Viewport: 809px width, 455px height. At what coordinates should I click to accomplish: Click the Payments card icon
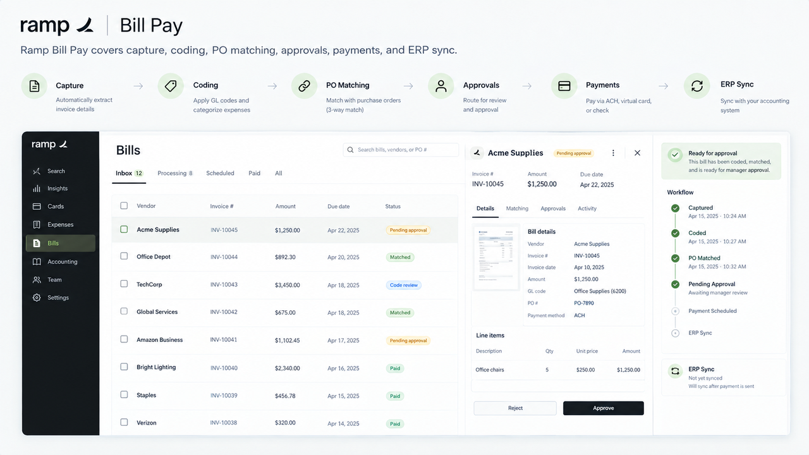564,86
